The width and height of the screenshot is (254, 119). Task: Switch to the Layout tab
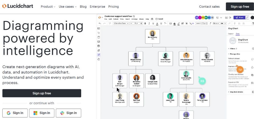(231, 34)
